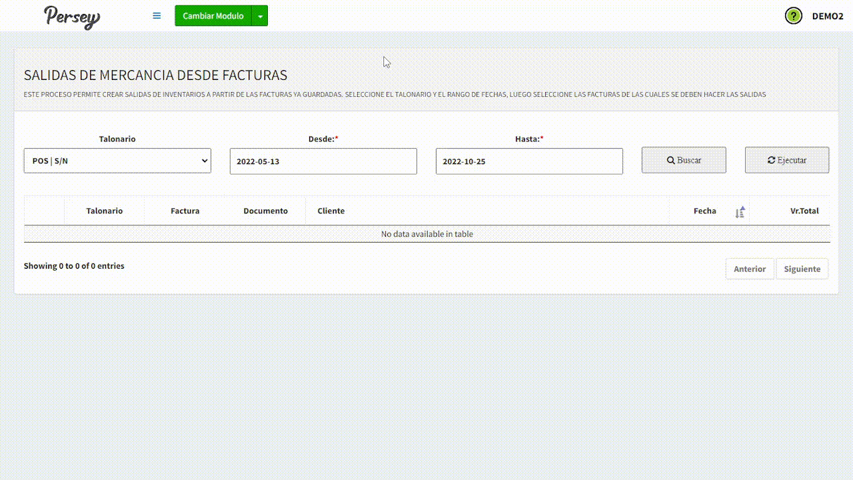Screen dimensions: 853x480
Task: Go to the Anterior page
Action: [749, 269]
